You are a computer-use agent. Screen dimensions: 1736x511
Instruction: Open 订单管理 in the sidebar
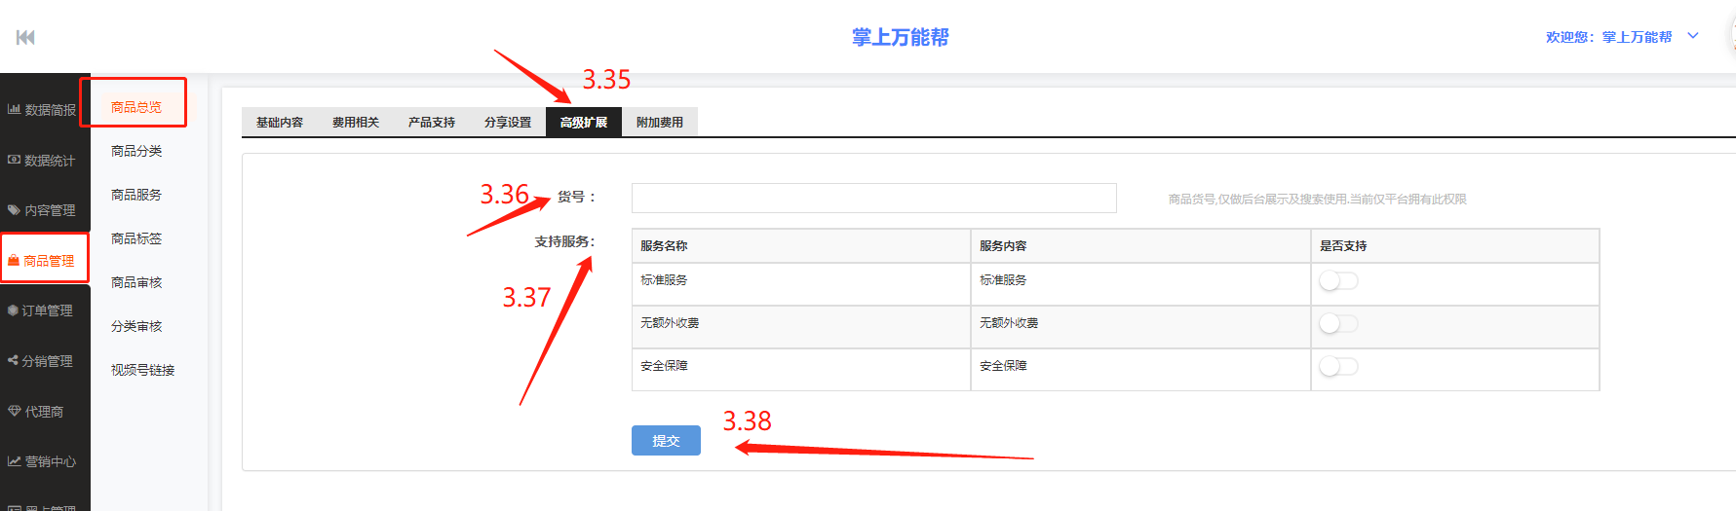[42, 310]
